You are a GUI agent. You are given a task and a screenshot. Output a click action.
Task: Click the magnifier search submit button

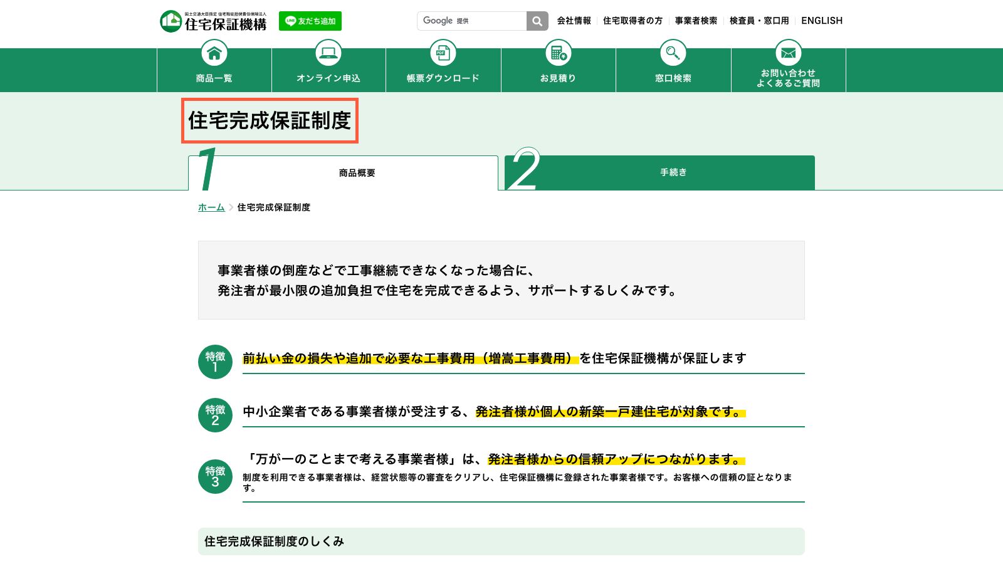(x=537, y=21)
